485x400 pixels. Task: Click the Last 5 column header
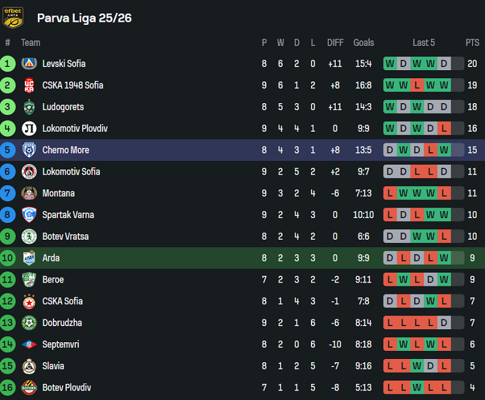click(423, 42)
